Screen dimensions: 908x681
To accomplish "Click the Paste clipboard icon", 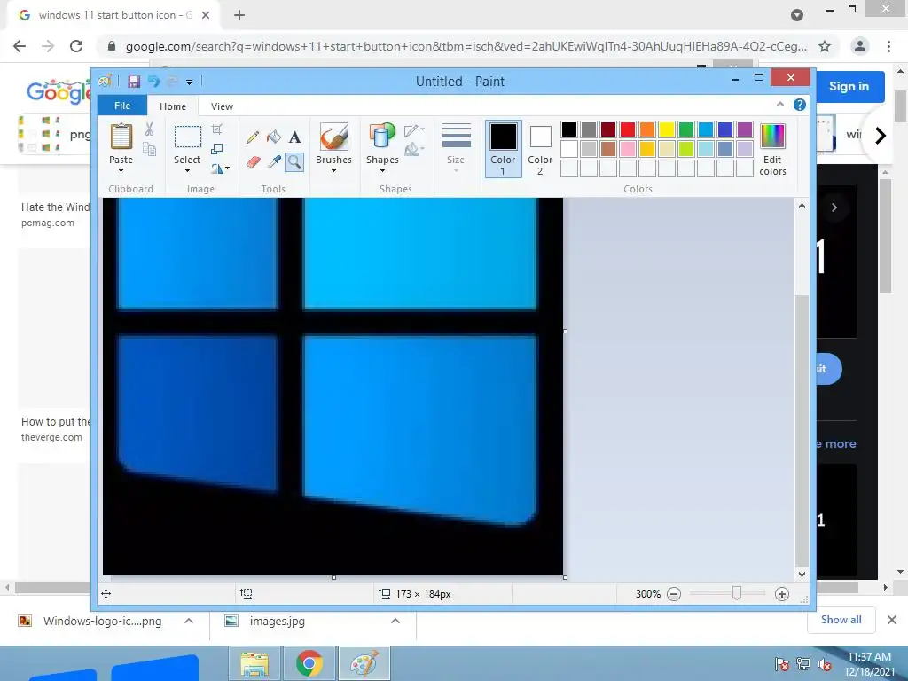I will 121,137.
